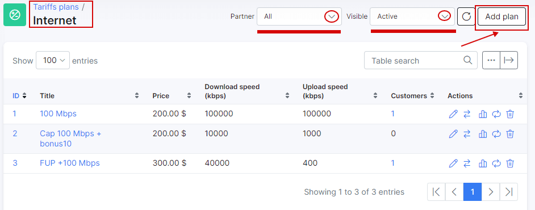
Task: Click the 10000 download speed cell
Action: 217,133
